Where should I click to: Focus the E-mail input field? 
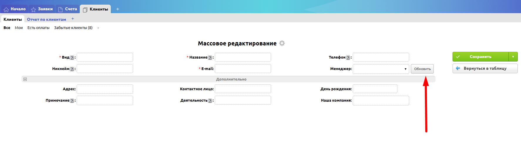tap(243, 69)
